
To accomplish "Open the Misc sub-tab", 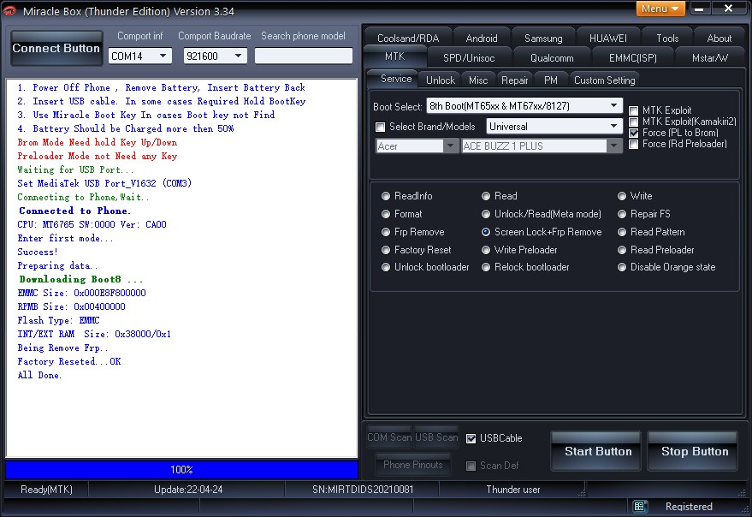I will tap(478, 80).
